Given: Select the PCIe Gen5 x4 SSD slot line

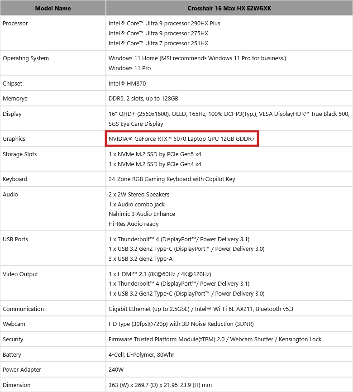Looking at the screenshot, I should click(155, 154).
